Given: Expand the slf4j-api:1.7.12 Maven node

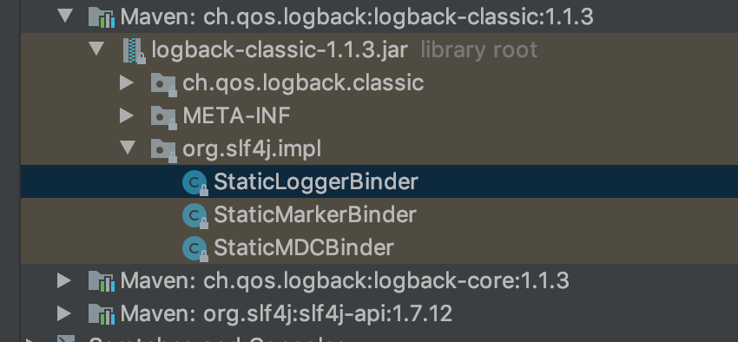Looking at the screenshot, I should coord(63,313).
